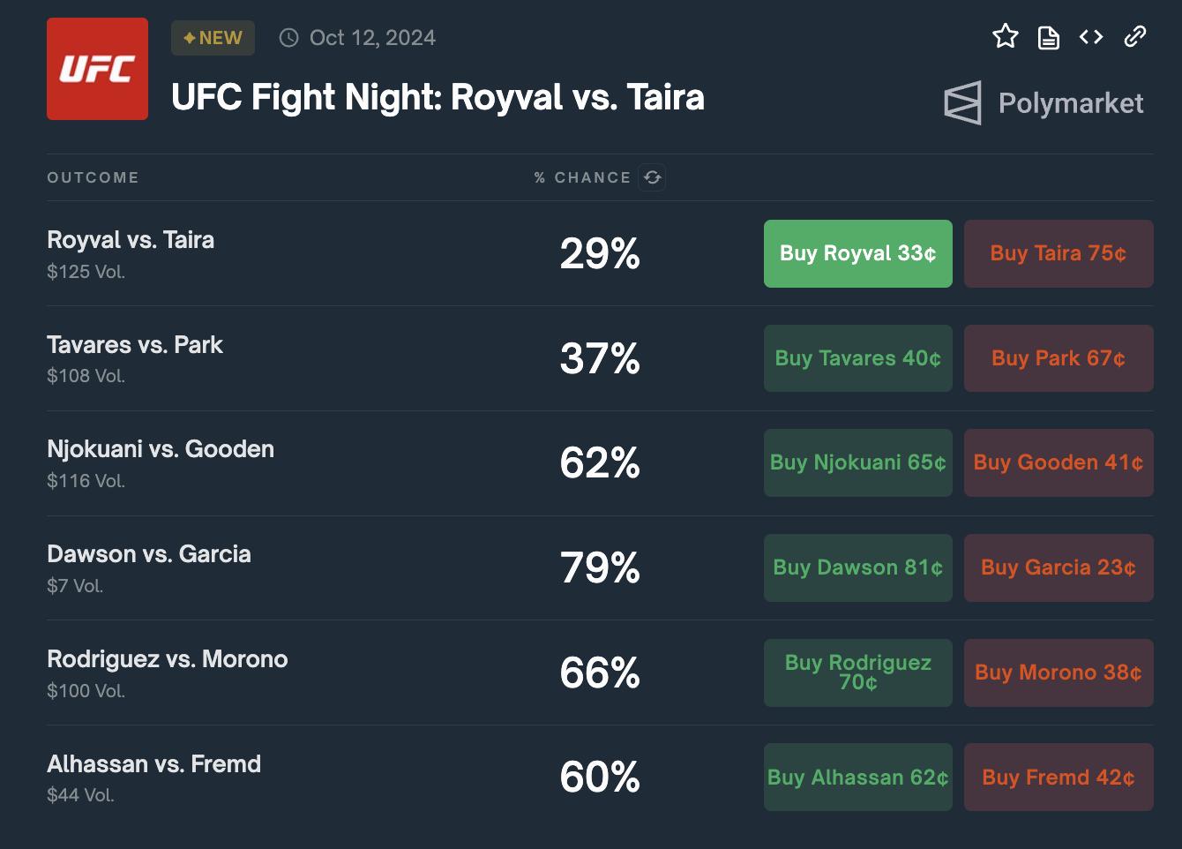Click the NEW badge

tap(213, 38)
